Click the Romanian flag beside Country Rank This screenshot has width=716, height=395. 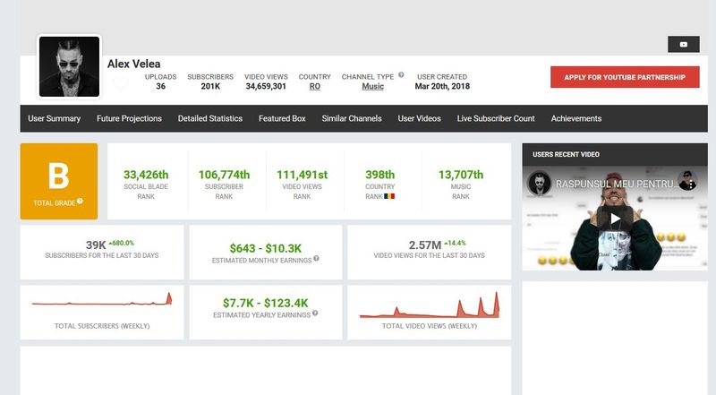coord(390,195)
